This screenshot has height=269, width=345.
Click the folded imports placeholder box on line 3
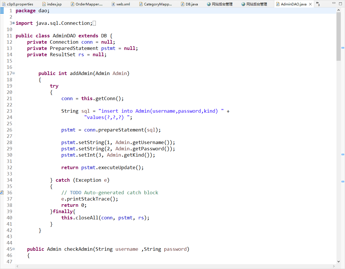pos(94,23)
